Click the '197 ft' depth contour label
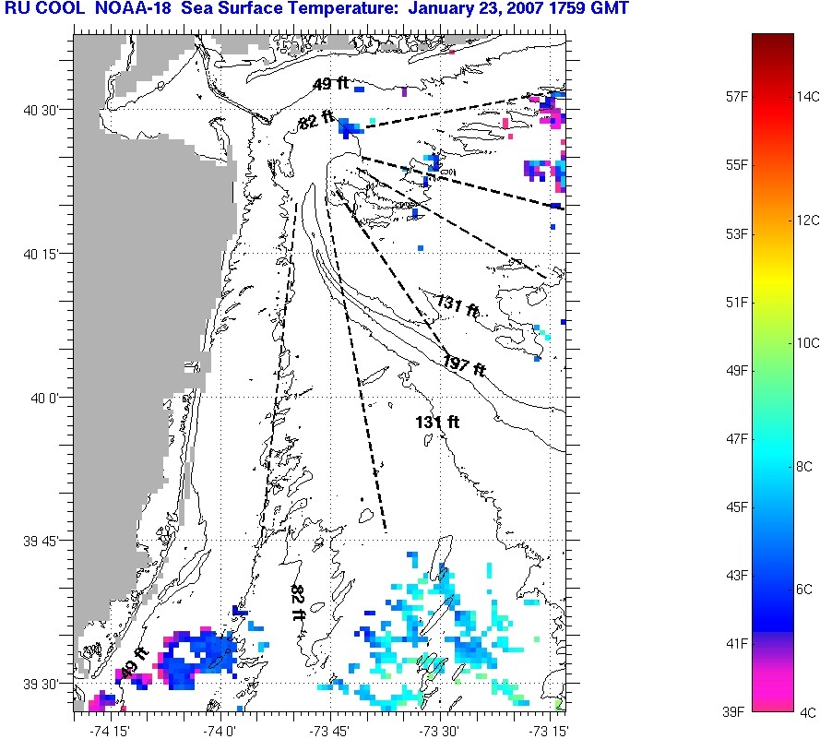Viewport: 820px width, 739px height. click(464, 364)
